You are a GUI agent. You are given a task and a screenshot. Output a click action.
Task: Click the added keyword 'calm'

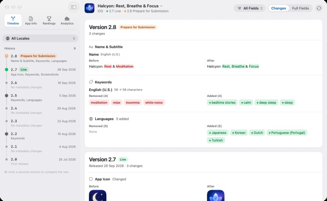click(x=246, y=103)
